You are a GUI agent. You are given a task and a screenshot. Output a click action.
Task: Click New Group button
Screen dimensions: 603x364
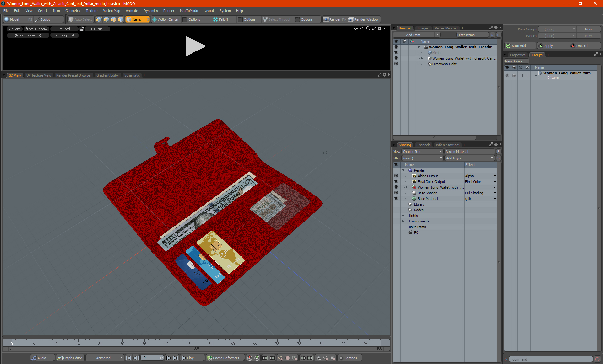pos(516,61)
